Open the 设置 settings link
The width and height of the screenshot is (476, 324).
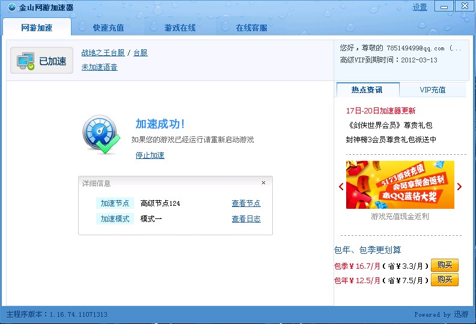(420, 7)
